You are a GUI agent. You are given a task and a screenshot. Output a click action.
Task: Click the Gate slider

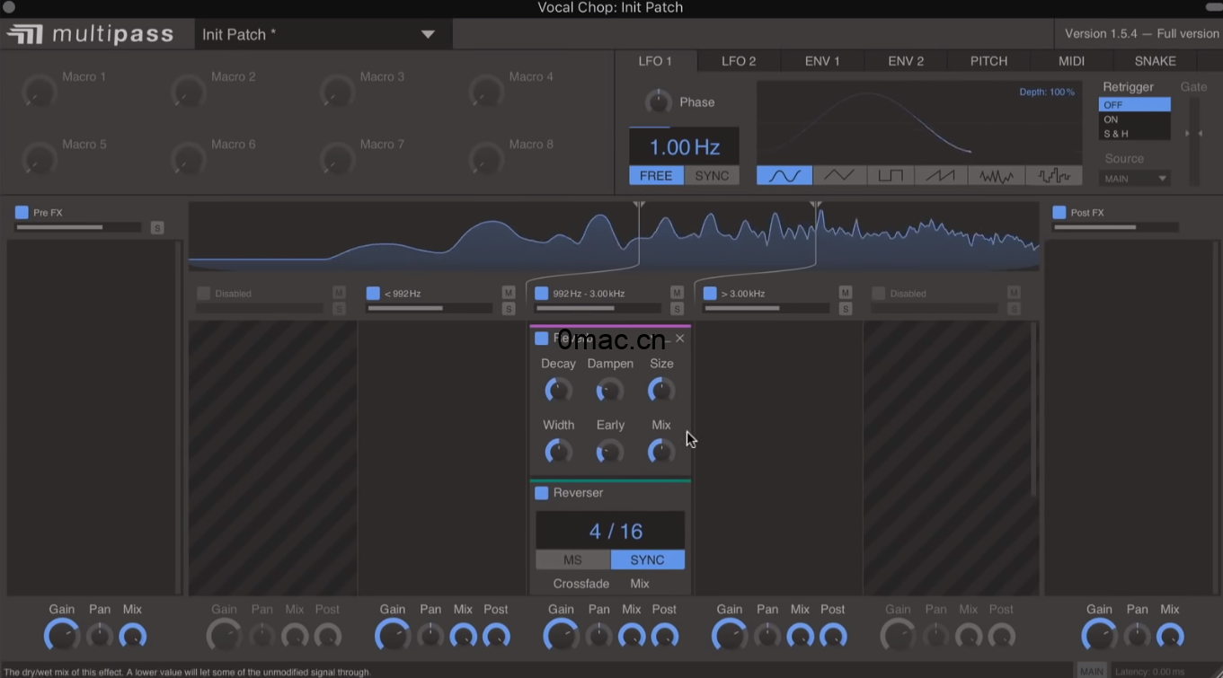[1194, 141]
